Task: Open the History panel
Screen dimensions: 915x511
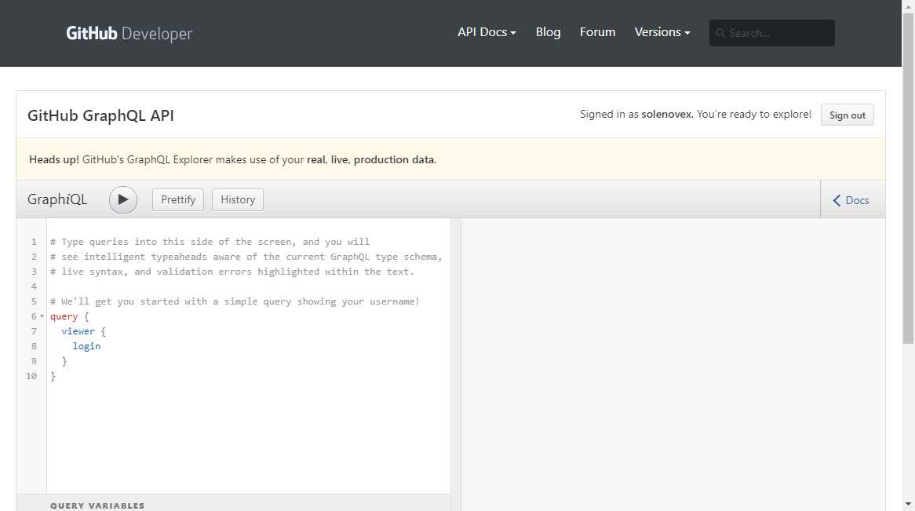Action: click(x=238, y=199)
